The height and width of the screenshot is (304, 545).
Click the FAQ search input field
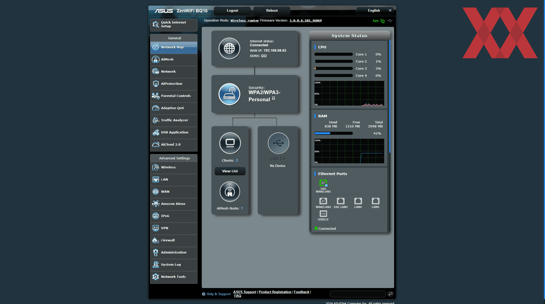click(358, 294)
